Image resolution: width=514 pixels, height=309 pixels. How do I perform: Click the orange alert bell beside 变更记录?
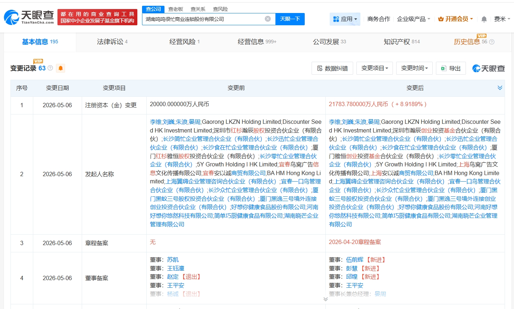pos(60,68)
